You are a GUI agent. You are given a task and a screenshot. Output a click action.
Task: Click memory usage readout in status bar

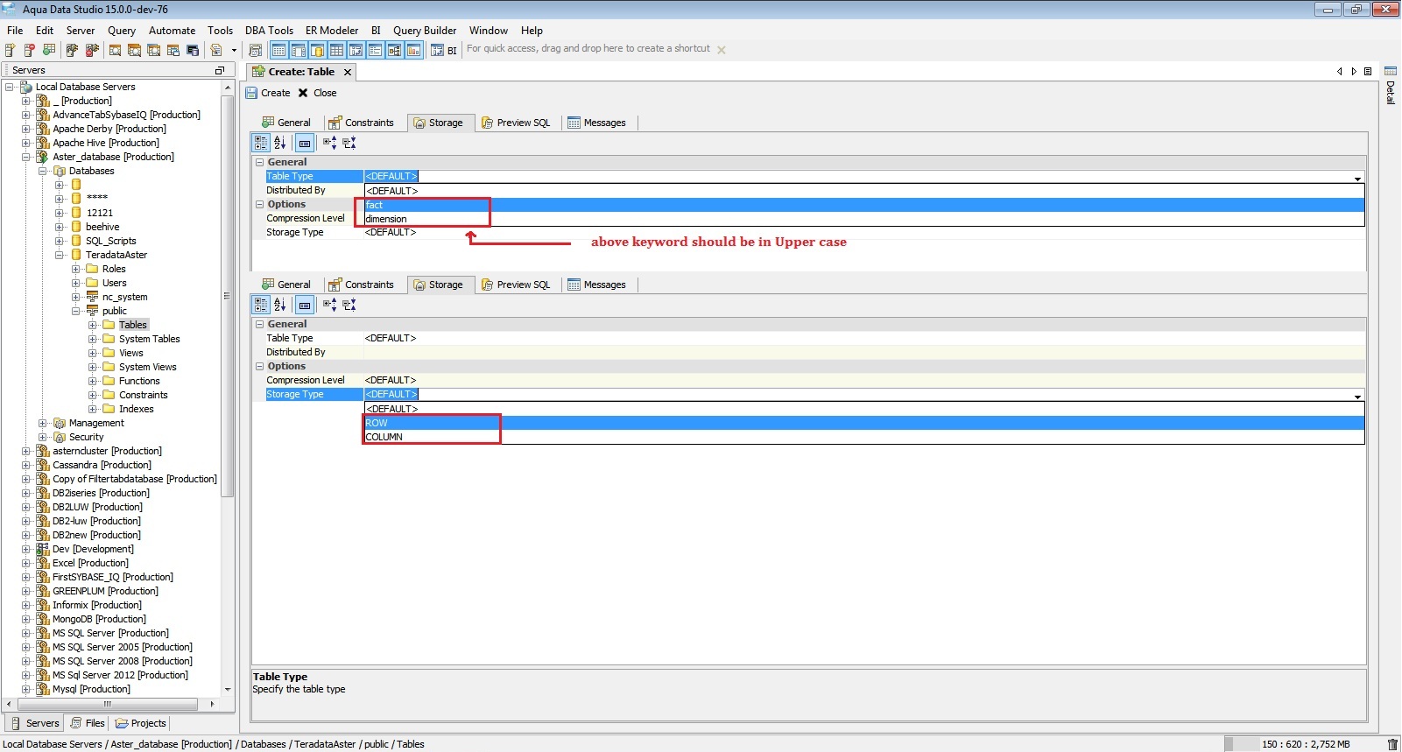[1306, 744]
